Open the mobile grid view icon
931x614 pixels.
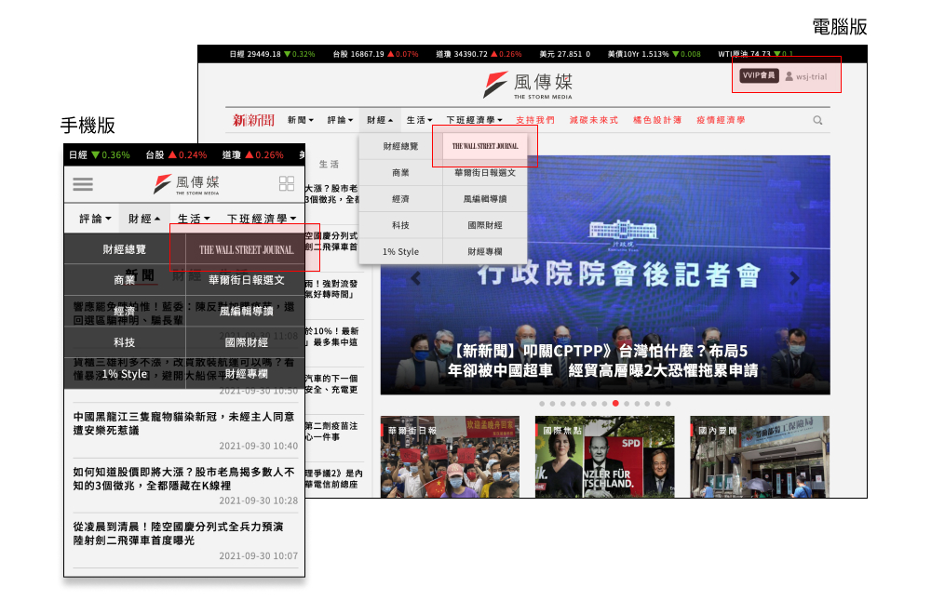tap(287, 183)
